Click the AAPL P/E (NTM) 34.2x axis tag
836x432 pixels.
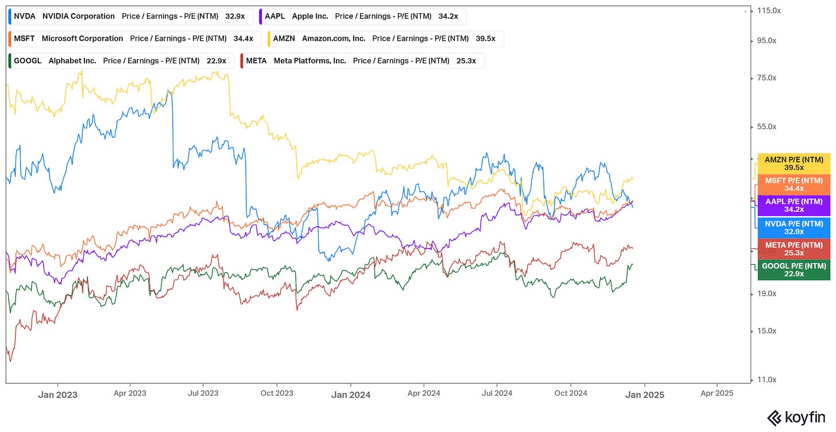click(x=794, y=206)
